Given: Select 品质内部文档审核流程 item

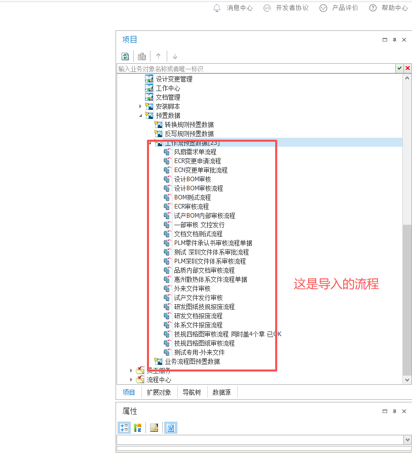Looking at the screenshot, I should click(204, 270).
